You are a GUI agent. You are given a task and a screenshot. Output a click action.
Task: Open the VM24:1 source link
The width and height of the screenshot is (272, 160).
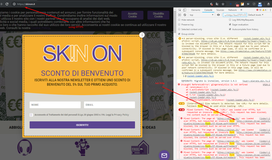pyautogui.click(x=266, y=85)
